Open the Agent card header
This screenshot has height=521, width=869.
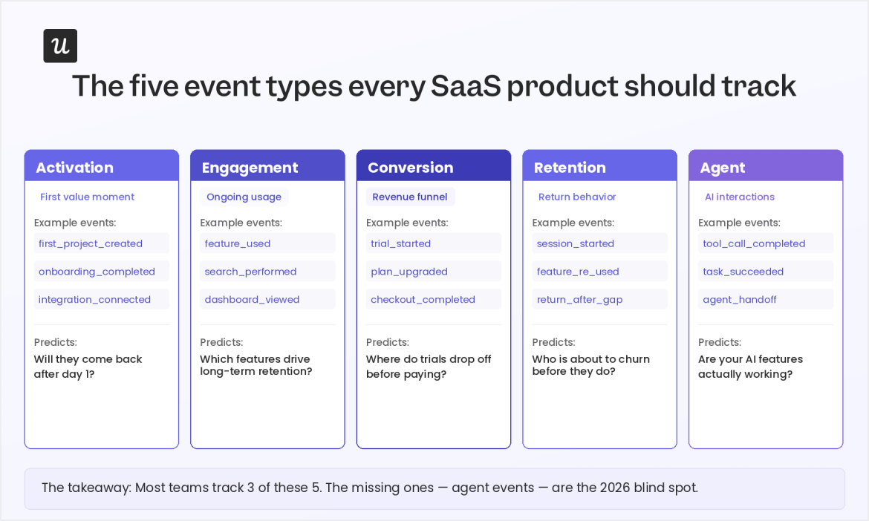click(x=766, y=166)
